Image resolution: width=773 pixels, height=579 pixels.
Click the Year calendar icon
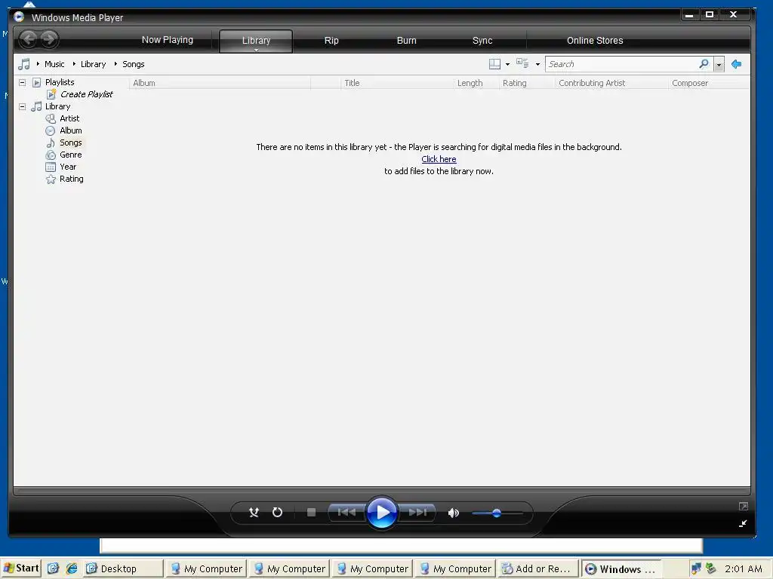click(x=51, y=167)
